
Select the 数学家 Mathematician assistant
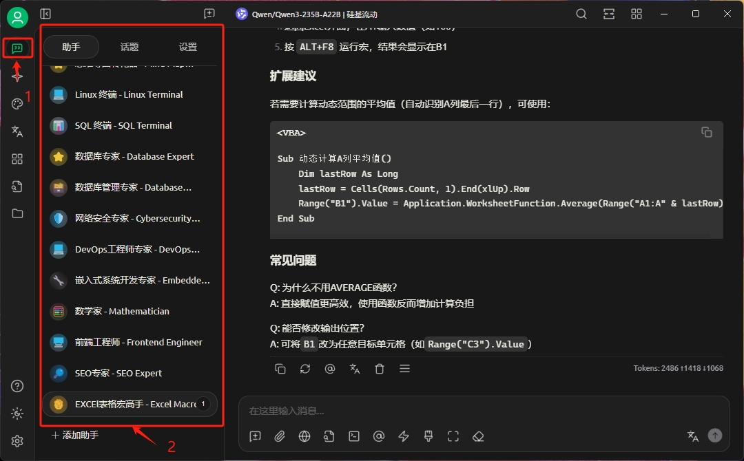pos(130,311)
